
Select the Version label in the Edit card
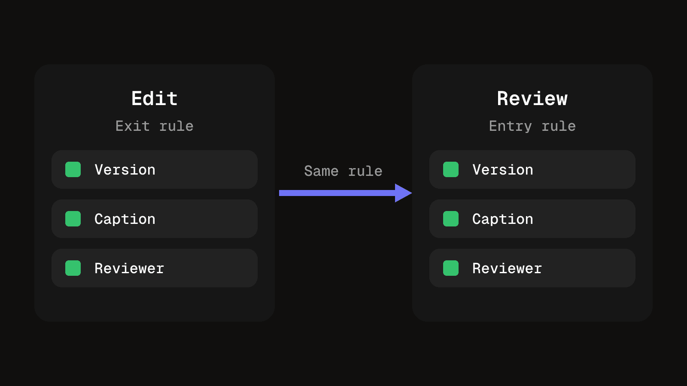pos(125,170)
